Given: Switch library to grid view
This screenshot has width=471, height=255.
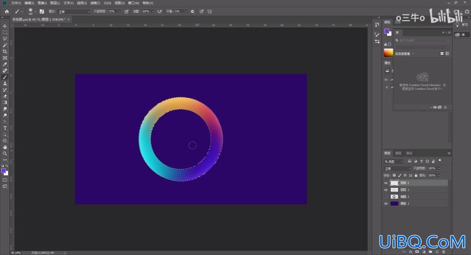Looking at the screenshot, I should coord(442,54).
